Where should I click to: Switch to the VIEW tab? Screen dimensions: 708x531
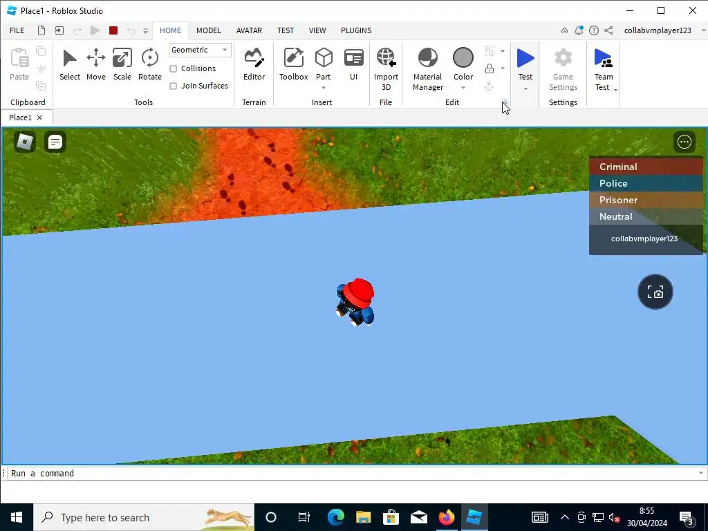click(x=317, y=30)
